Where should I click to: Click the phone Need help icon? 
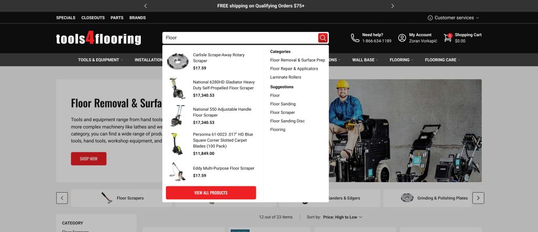tap(355, 38)
